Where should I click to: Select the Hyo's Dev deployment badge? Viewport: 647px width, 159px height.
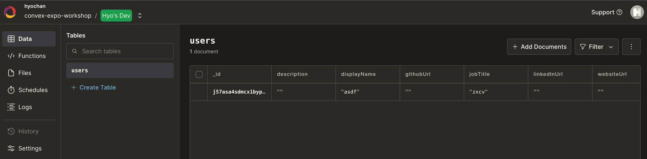tap(116, 16)
